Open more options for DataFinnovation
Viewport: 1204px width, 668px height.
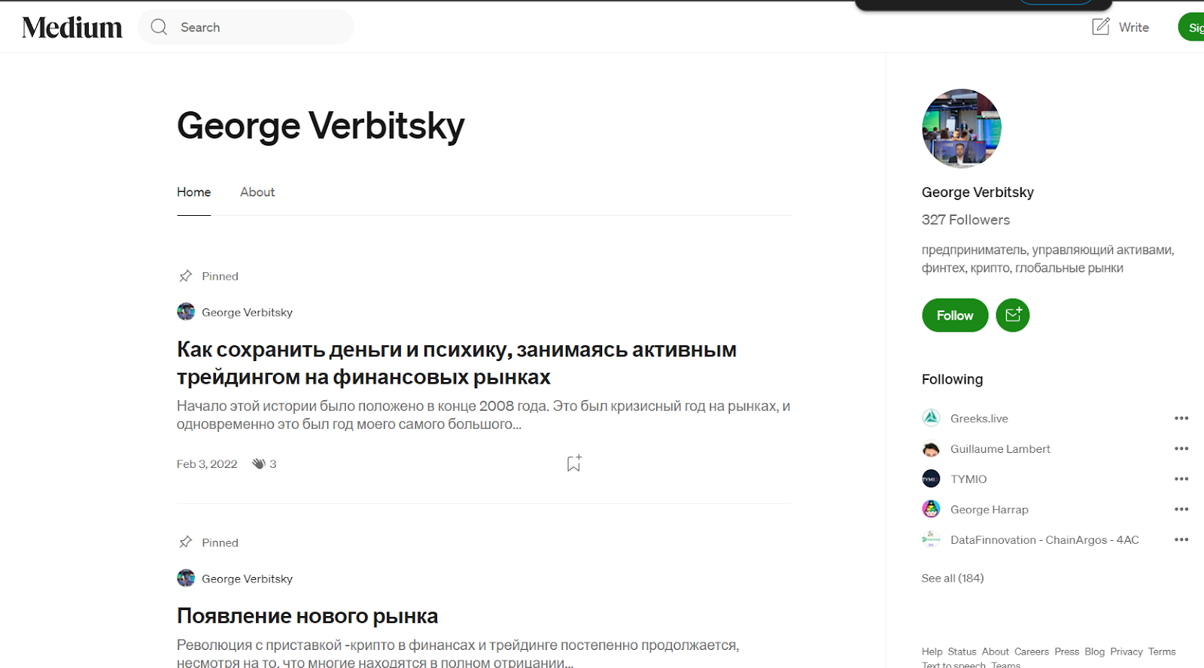[1181, 539]
